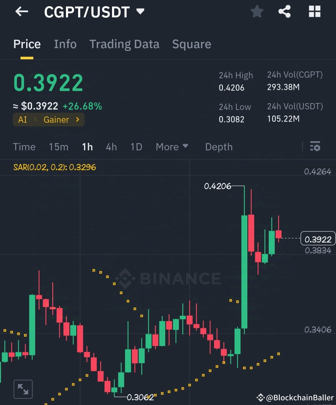Switch to the 1D timeframe
This screenshot has height=405, width=336.
pyautogui.click(x=136, y=147)
